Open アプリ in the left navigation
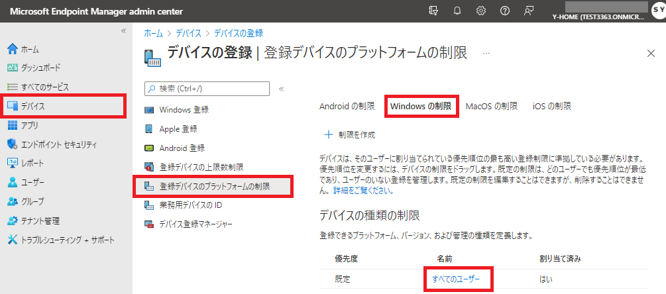Screen dimensions: 666x294 click(29, 126)
